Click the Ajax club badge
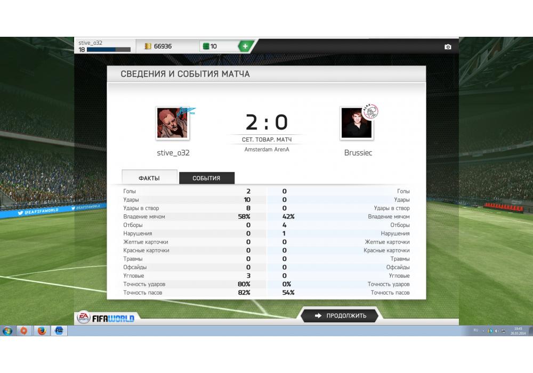 click(x=370, y=111)
